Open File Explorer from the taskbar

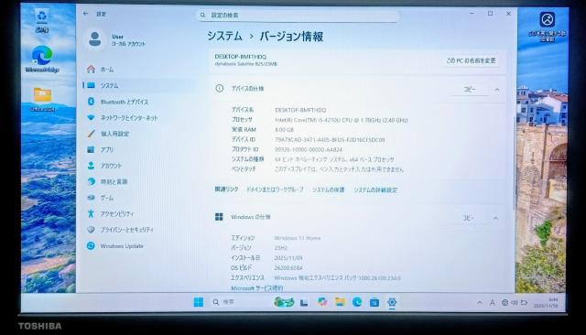click(x=340, y=302)
